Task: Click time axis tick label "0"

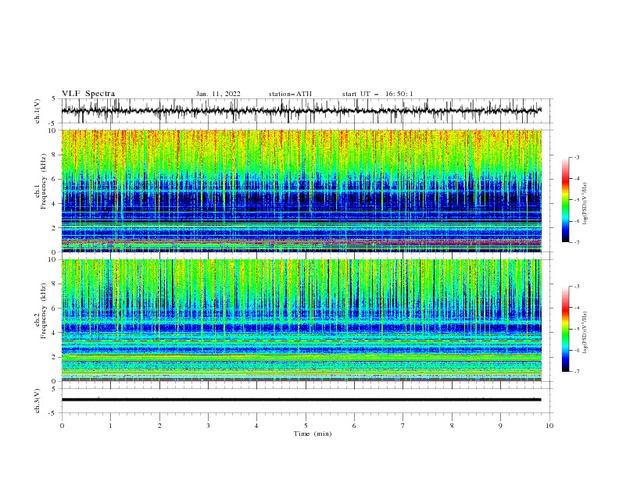Action: pyautogui.click(x=62, y=426)
